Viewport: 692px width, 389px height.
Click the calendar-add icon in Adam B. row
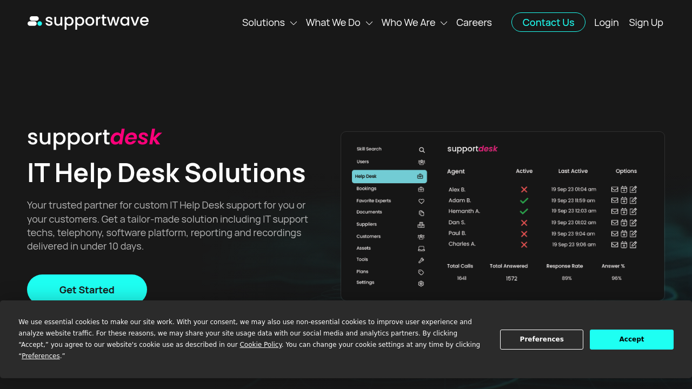(x=624, y=200)
